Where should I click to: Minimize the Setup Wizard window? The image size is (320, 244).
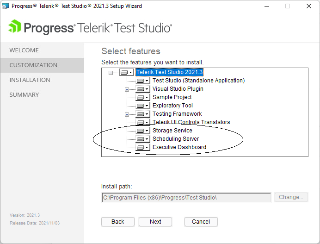click(x=267, y=6)
